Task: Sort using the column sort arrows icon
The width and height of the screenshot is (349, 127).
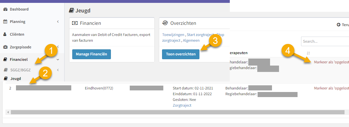Action: tap(308, 53)
